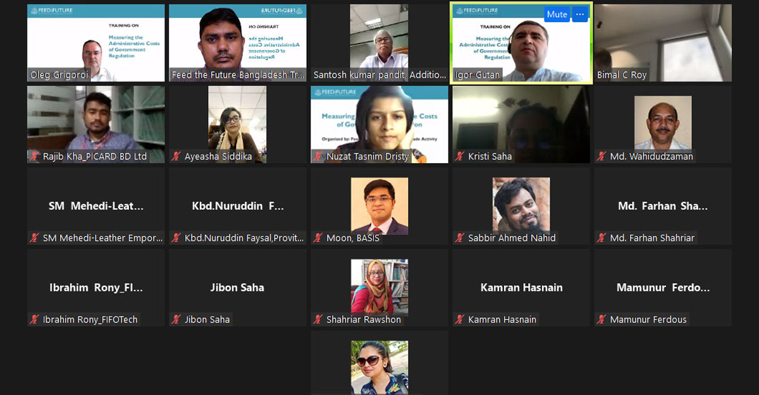This screenshot has width=759, height=395.
Task: Click muted microphone icon beside Sabbir Ahmed Nahid
Action: (459, 238)
